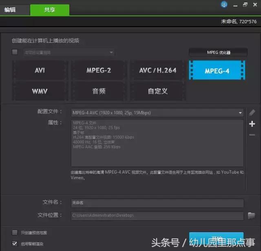261x251 pixels.
Task: Pick the MPEG-4 format tile
Action: pos(217,70)
